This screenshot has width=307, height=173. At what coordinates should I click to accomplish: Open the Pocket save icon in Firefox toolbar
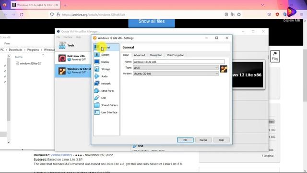[269, 14]
